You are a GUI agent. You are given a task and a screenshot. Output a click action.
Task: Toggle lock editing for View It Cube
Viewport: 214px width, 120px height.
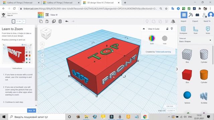click(x=167, y=29)
